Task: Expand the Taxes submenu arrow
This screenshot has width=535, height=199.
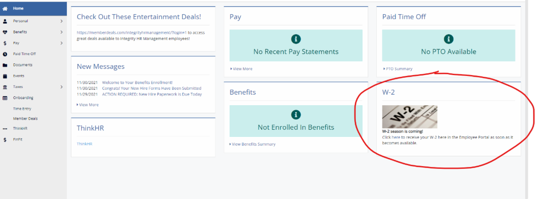Action: pos(62,87)
